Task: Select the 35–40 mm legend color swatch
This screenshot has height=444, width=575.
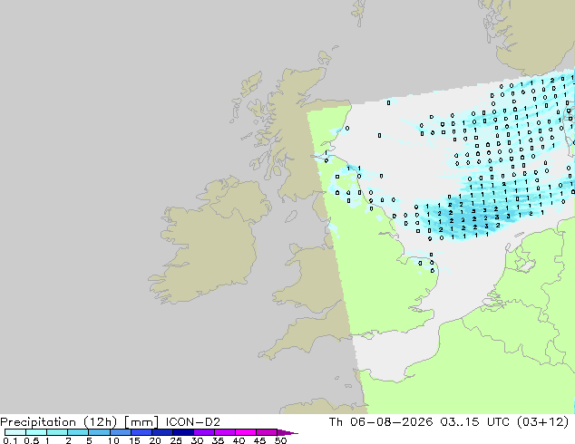Action: [224, 432]
